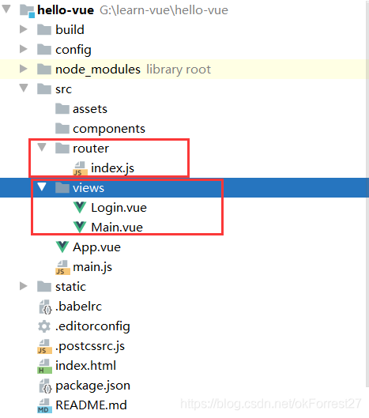The image size is (369, 418).
Task: Collapse the src folder arrow
Action: pos(24,88)
